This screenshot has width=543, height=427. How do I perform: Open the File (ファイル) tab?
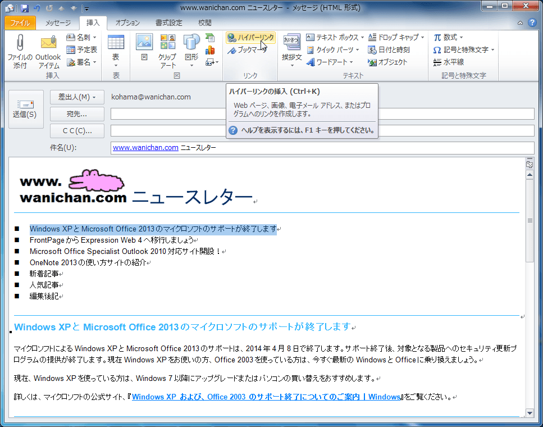(x=20, y=23)
